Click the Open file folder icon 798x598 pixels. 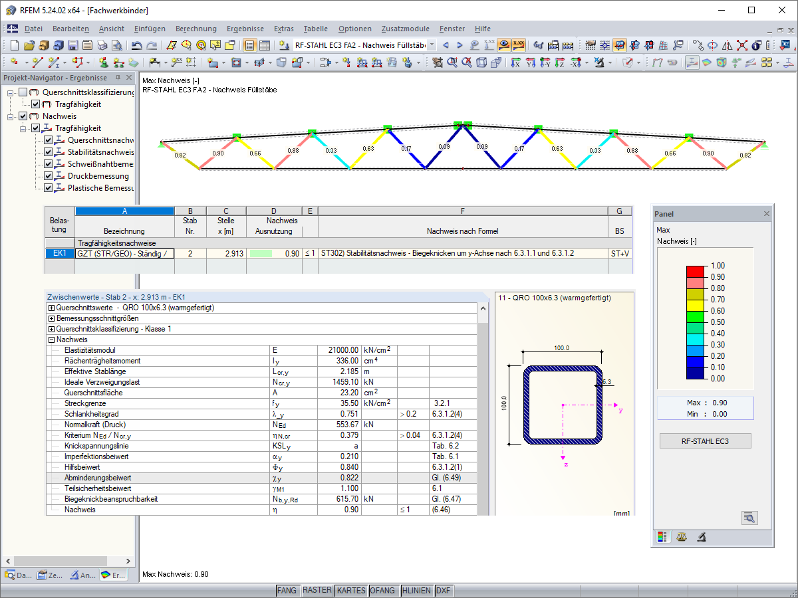point(29,45)
